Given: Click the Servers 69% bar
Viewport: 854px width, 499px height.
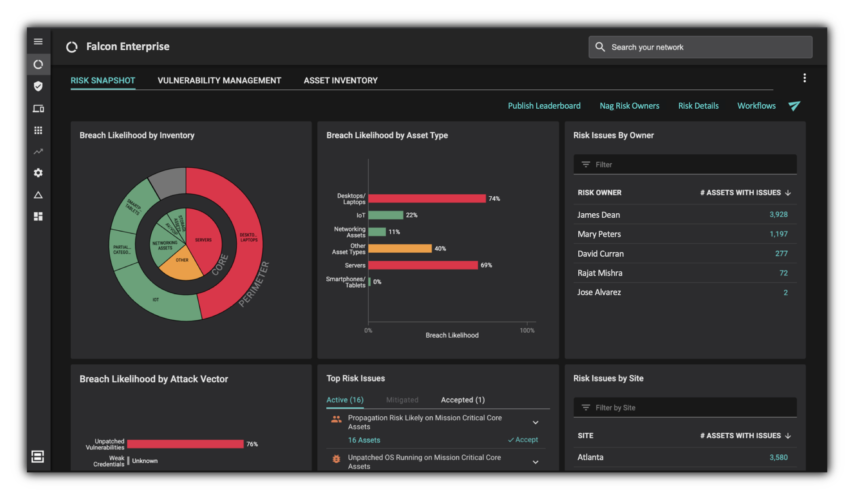Looking at the screenshot, I should point(423,265).
